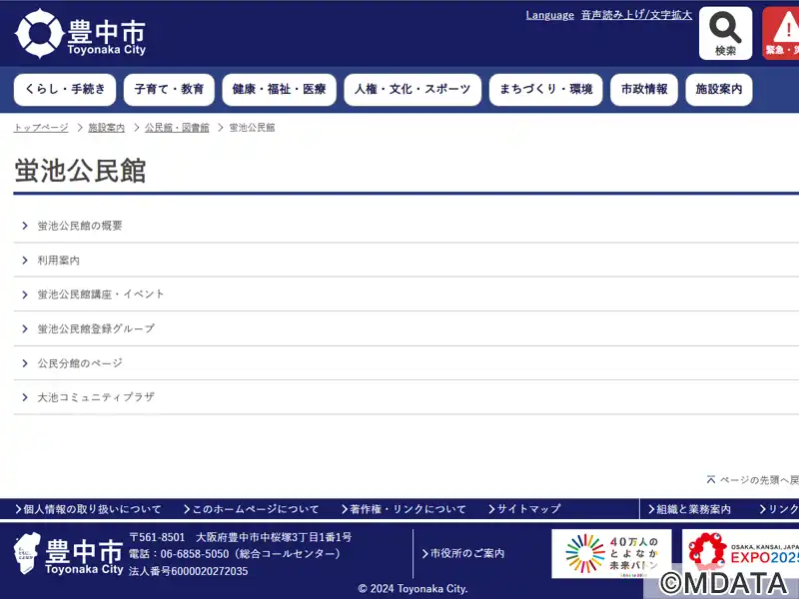The height and width of the screenshot is (599, 799).
Task: Click the Language link
Action: tap(549, 15)
